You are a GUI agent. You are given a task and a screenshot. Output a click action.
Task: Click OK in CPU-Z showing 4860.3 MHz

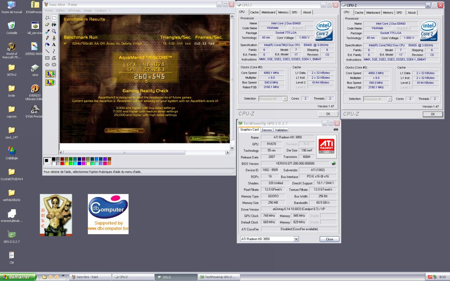433,114
